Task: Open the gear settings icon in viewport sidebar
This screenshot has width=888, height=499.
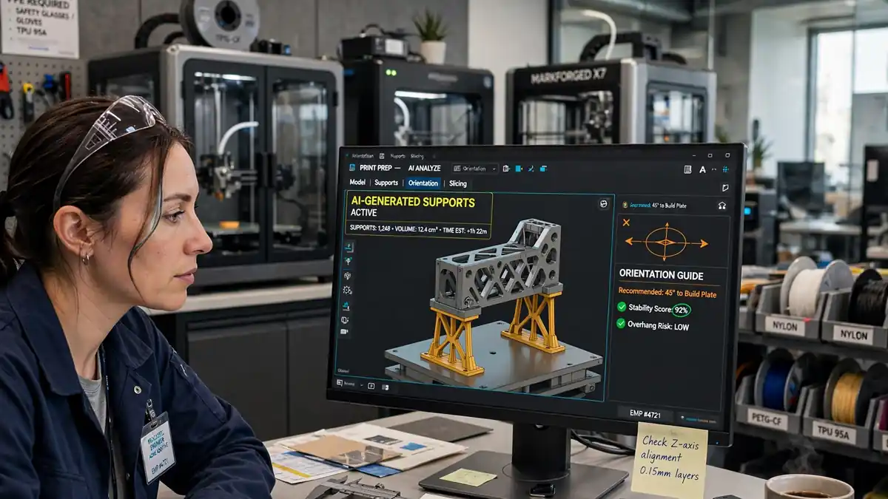Action: [347, 291]
